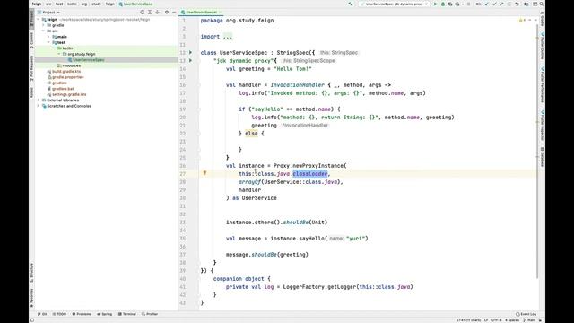574x323 pixels.
Task: Open the Spring tool window tab
Action: 105,314
